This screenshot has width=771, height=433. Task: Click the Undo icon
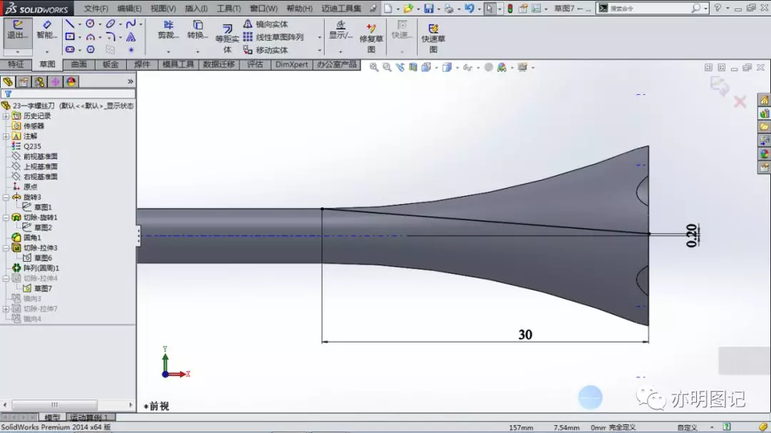click(470, 9)
